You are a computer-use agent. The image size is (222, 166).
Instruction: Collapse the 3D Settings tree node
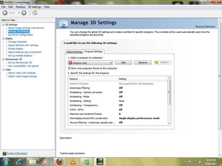point(3,25)
